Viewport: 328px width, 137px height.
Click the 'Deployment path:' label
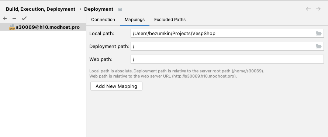[110, 47]
